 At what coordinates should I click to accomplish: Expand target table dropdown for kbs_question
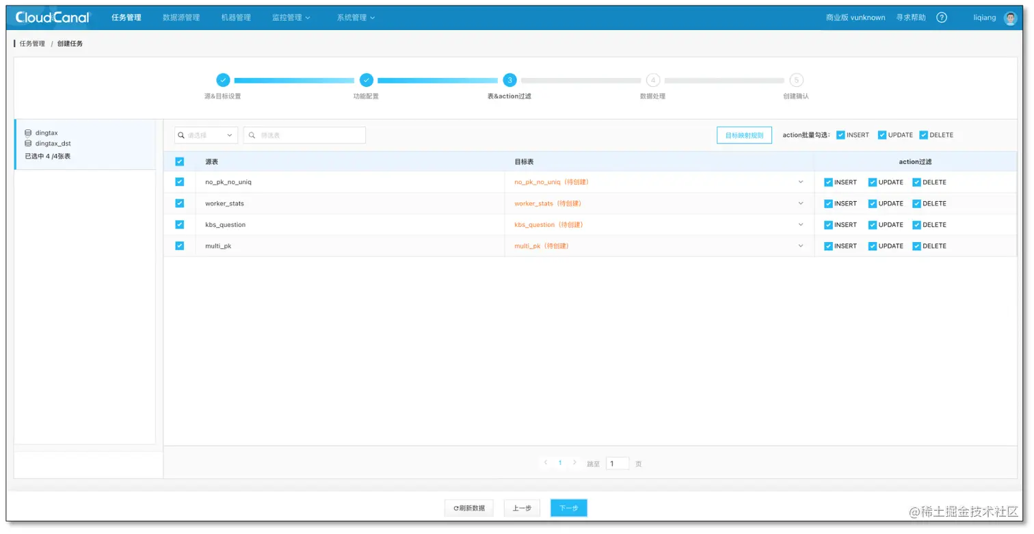point(801,224)
